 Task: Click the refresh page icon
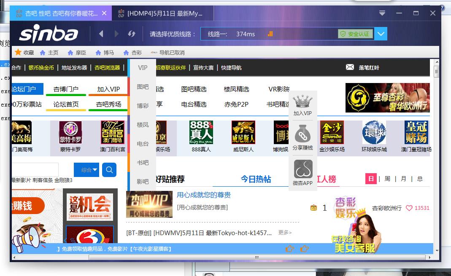(x=132, y=34)
